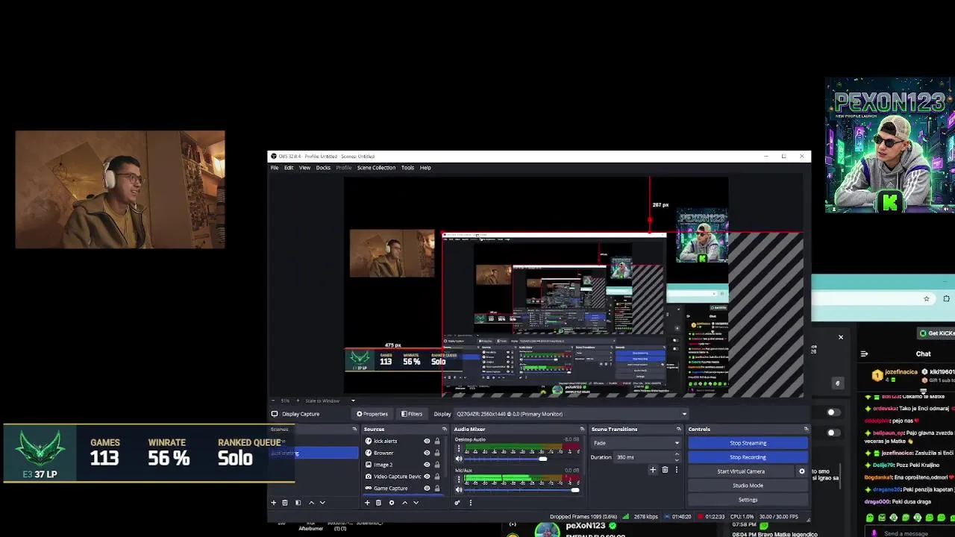Screen dimensions: 955x537
Task: Remove selected source with trash icon
Action: 378,503
